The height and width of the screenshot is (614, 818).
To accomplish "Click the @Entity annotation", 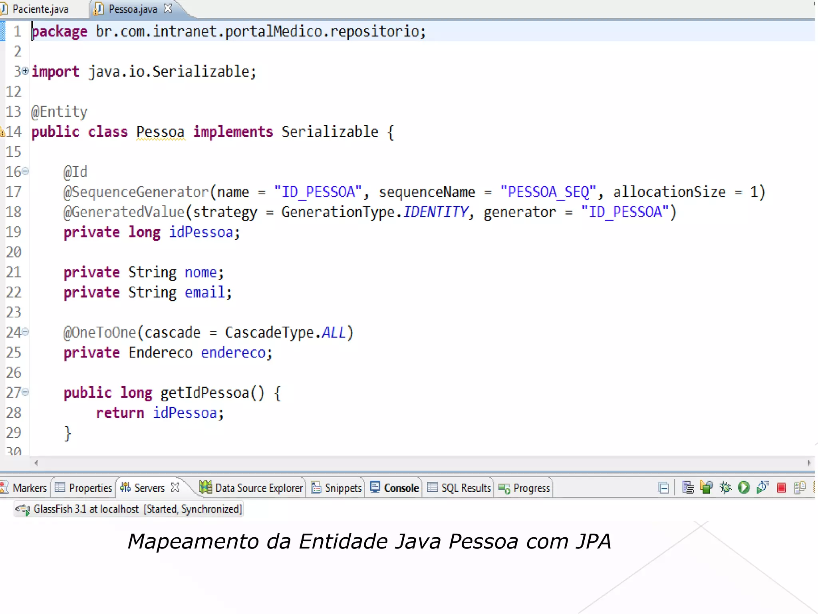I will pos(59,112).
